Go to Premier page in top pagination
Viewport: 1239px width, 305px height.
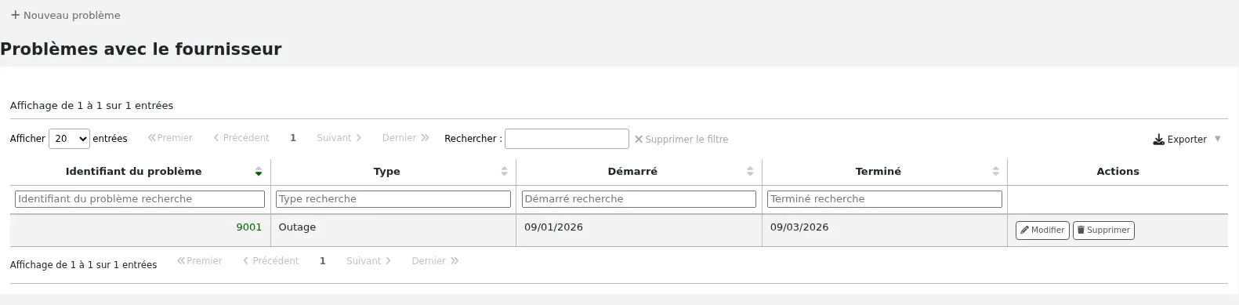pos(170,138)
